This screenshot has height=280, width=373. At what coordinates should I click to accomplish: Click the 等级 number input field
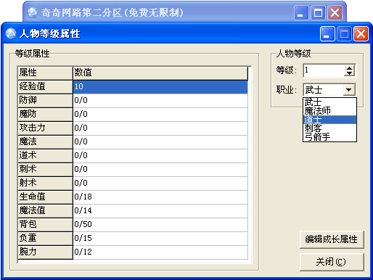324,70
